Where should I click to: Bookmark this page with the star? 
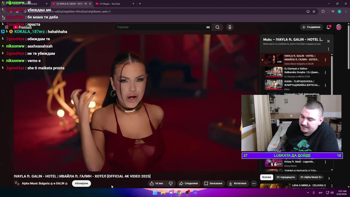(x=314, y=11)
